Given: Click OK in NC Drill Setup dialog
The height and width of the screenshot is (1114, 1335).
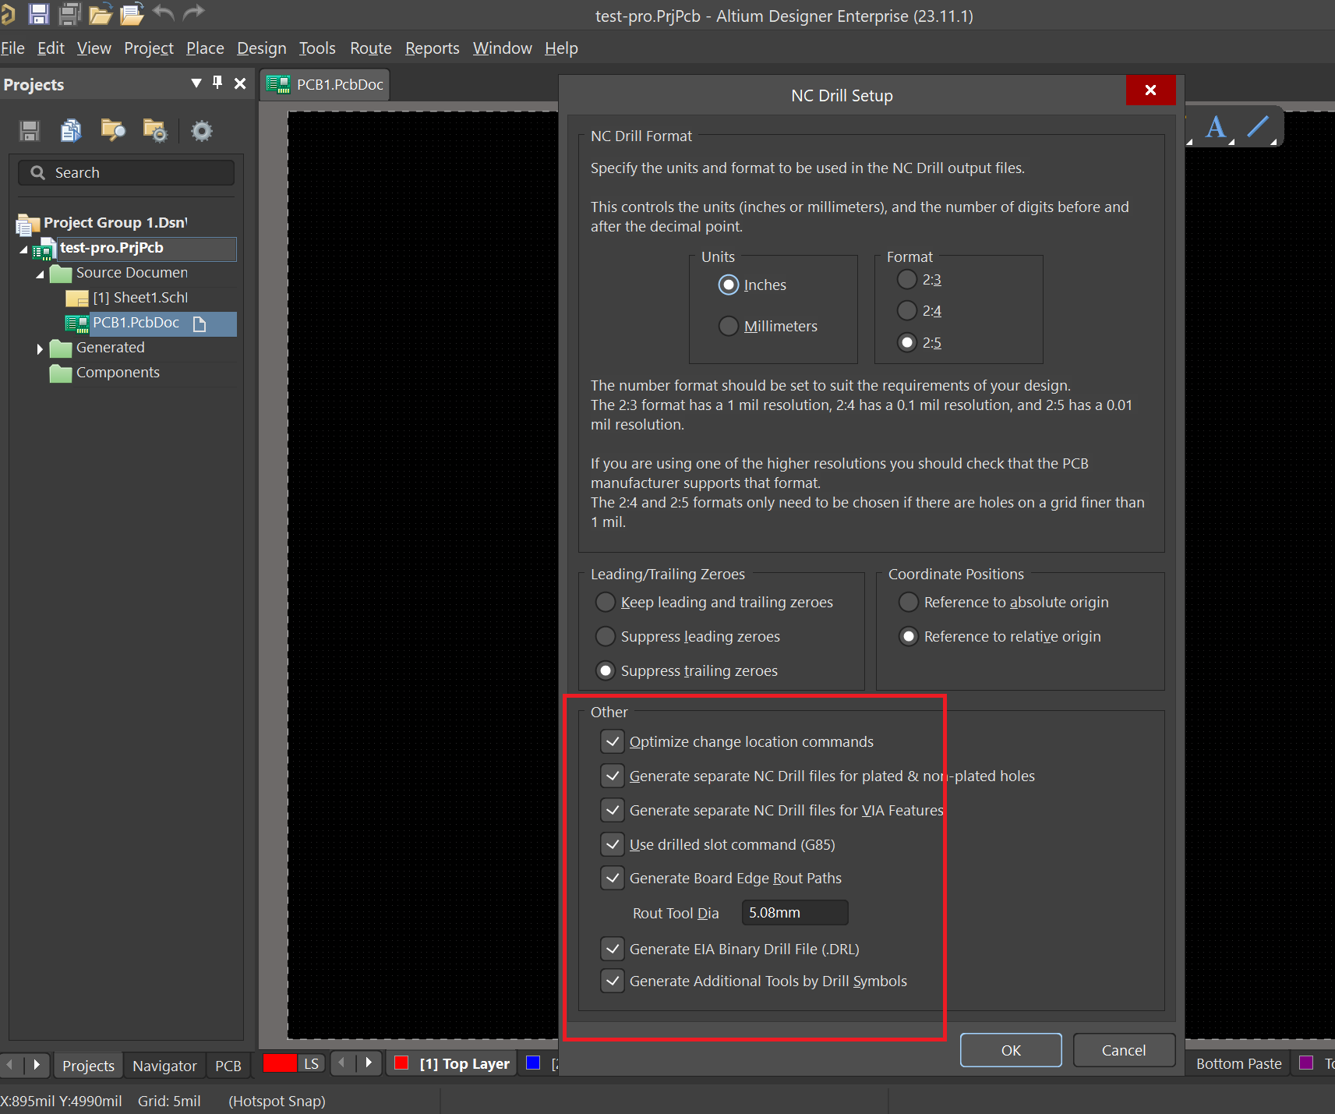Looking at the screenshot, I should (x=1010, y=1050).
